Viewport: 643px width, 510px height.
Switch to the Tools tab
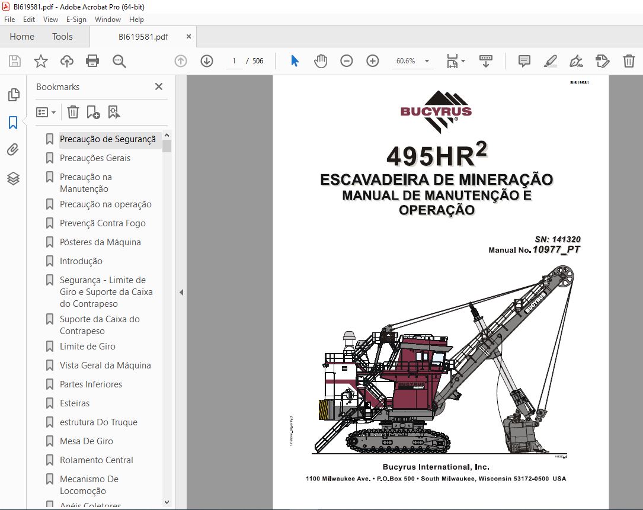pyautogui.click(x=62, y=37)
